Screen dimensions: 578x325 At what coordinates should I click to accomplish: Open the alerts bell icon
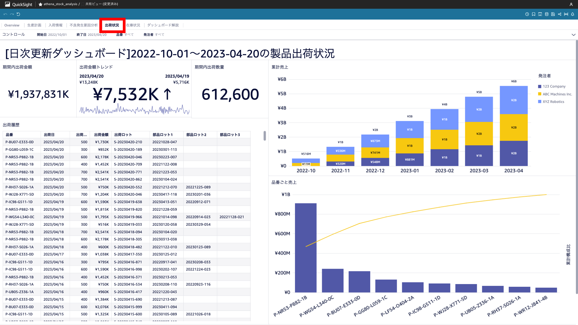point(573,14)
